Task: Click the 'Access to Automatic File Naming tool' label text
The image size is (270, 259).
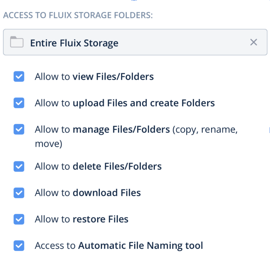Action: tap(119, 245)
